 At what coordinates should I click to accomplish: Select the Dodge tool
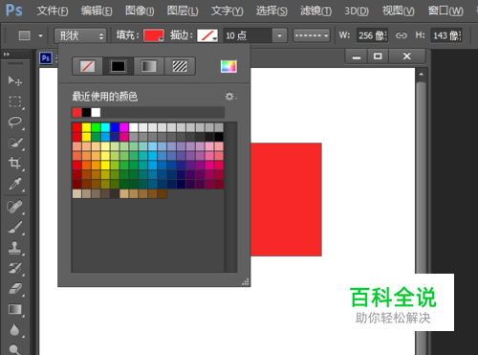14,349
